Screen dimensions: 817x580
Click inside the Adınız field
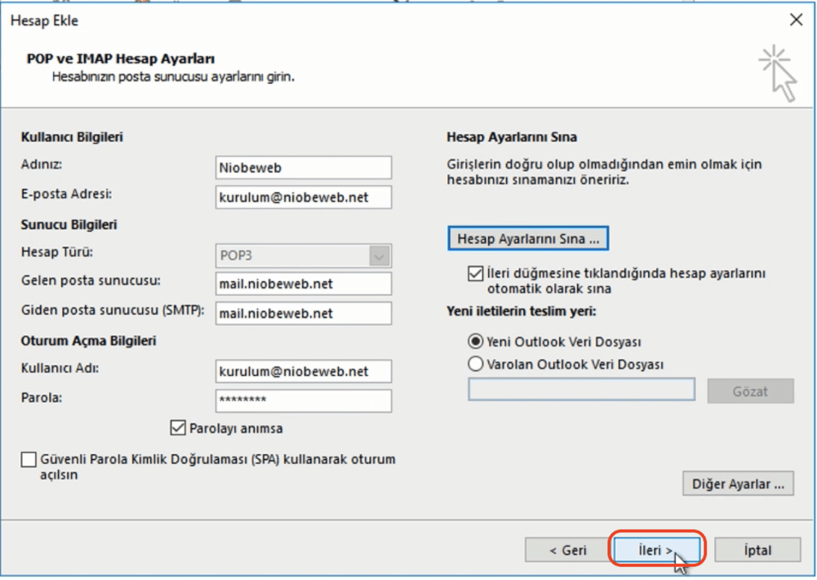(x=303, y=167)
